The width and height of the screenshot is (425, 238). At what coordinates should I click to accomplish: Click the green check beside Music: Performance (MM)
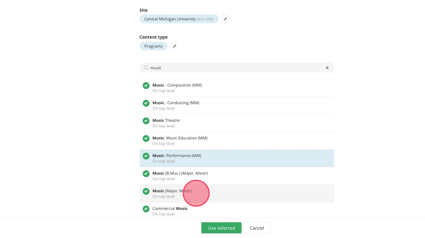(x=146, y=156)
